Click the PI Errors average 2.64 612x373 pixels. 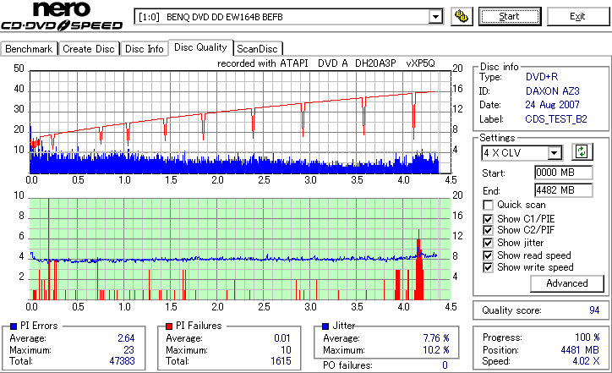(x=126, y=337)
